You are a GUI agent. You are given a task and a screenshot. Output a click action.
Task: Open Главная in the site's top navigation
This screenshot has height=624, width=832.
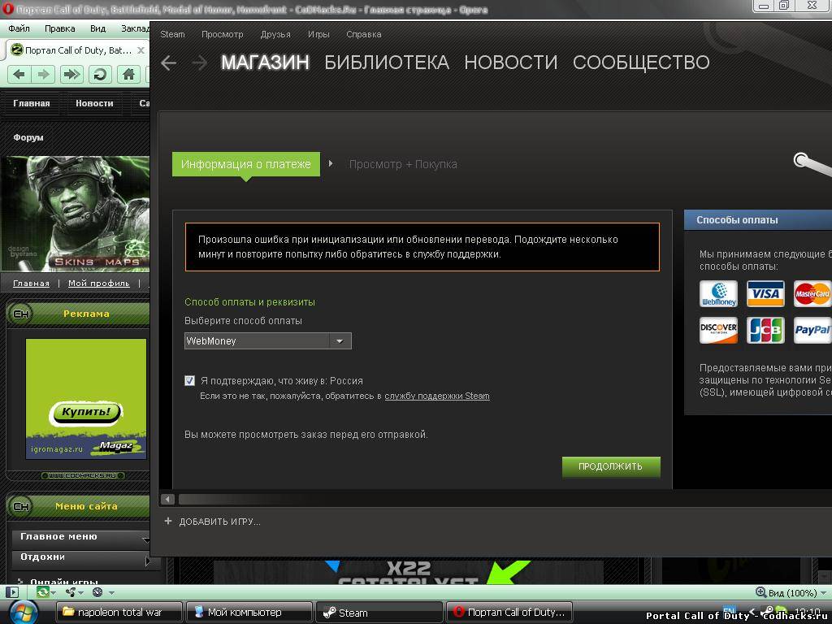32,103
